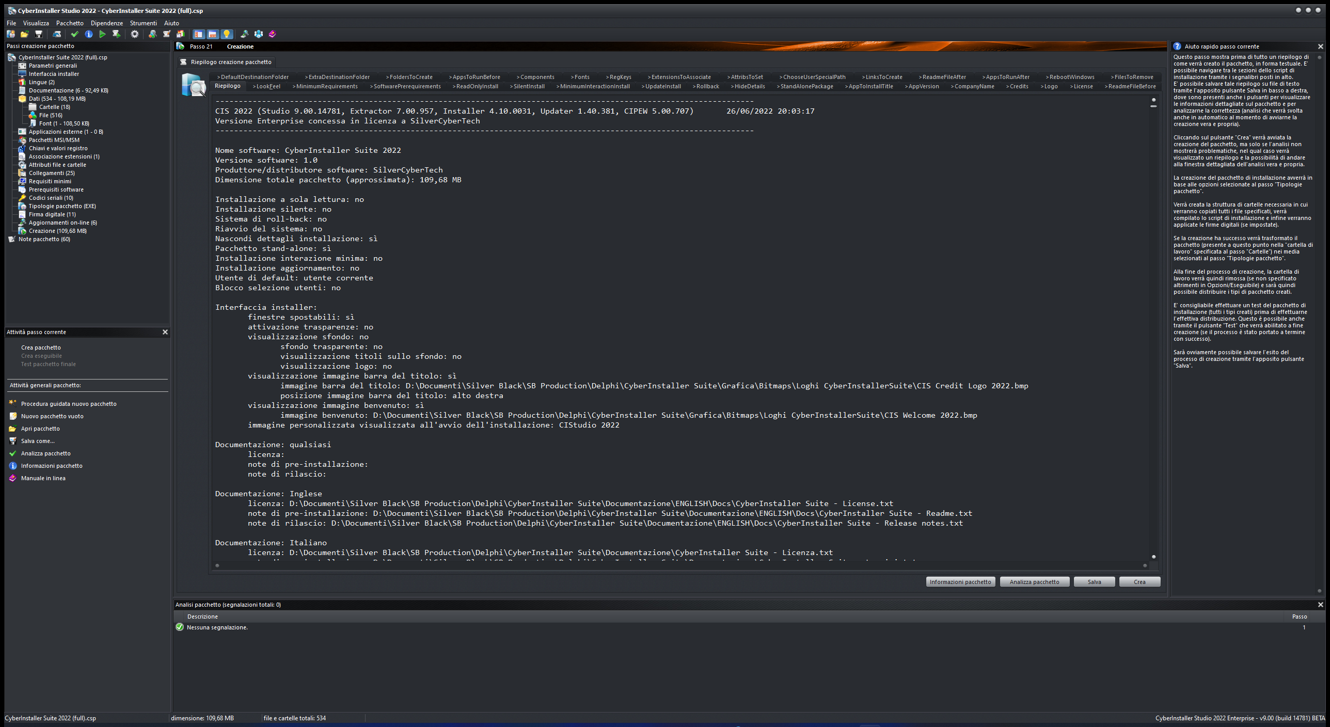Click Procedura guidata nuovo pacchetto
This screenshot has width=1330, height=727.
(x=69, y=404)
